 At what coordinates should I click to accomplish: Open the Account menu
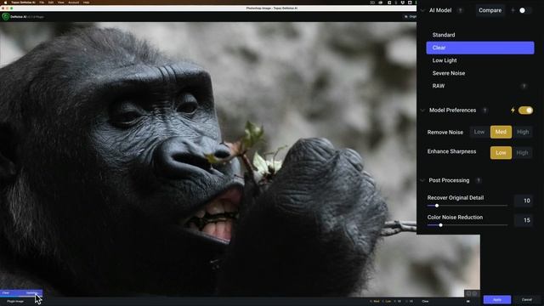coord(74,3)
